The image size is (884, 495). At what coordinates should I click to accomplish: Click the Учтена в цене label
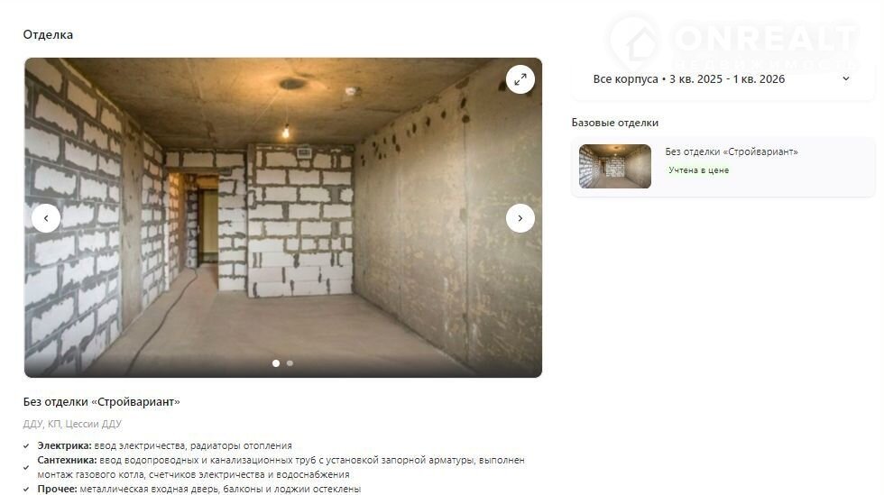tap(698, 170)
